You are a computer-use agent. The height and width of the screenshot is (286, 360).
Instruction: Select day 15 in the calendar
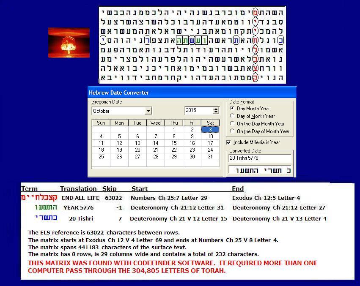point(174,143)
